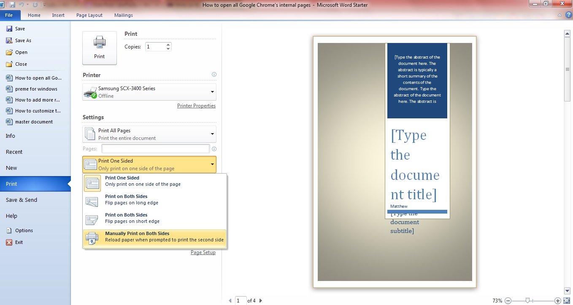Viewport: 573px width, 305px height.
Task: Open the Save & Send section
Action: click(22, 200)
